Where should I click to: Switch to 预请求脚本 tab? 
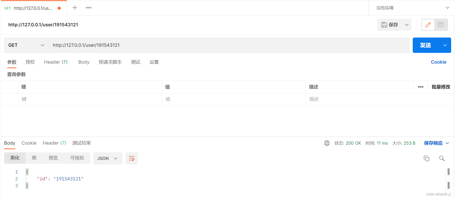(110, 62)
